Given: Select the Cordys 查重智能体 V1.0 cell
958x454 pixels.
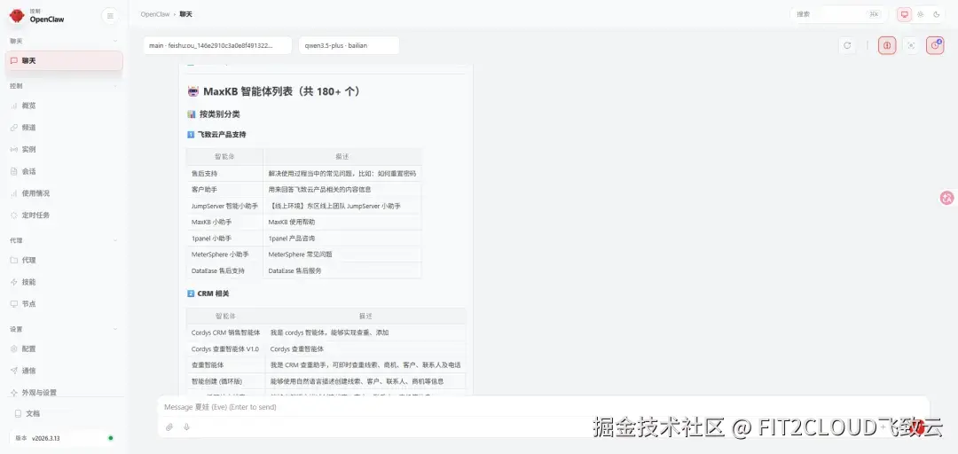Looking at the screenshot, I should click(x=225, y=348).
